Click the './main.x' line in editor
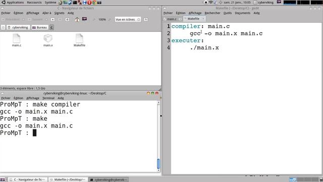Viewport: 323px width, 182px height. pos(204,48)
